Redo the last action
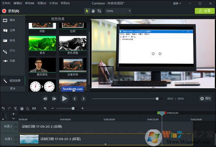Image resolution: width=216 pixels, height=147 pixels. click(x=9, y=108)
